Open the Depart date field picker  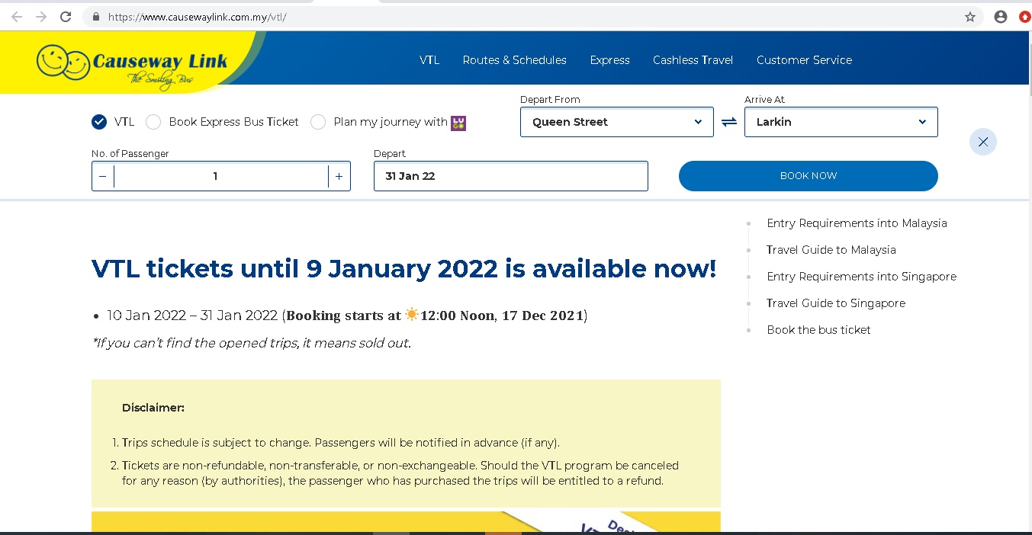tap(510, 176)
